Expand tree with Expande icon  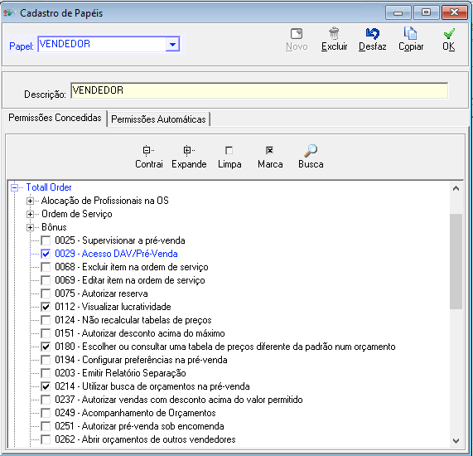point(189,150)
